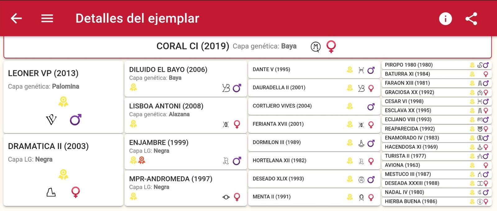Open the ENAMORADO IV (1983) entry
The image size is (497, 211).
tap(436, 138)
